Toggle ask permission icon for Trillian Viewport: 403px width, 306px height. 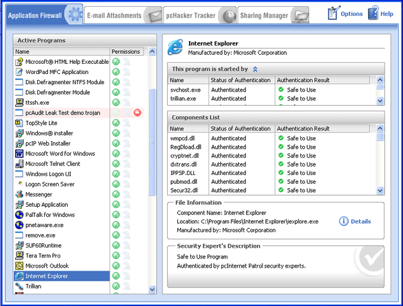pyautogui.click(x=126, y=286)
